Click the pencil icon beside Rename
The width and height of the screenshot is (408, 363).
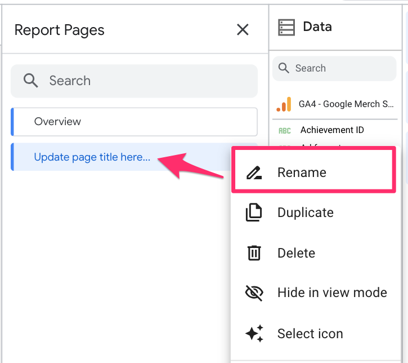254,172
